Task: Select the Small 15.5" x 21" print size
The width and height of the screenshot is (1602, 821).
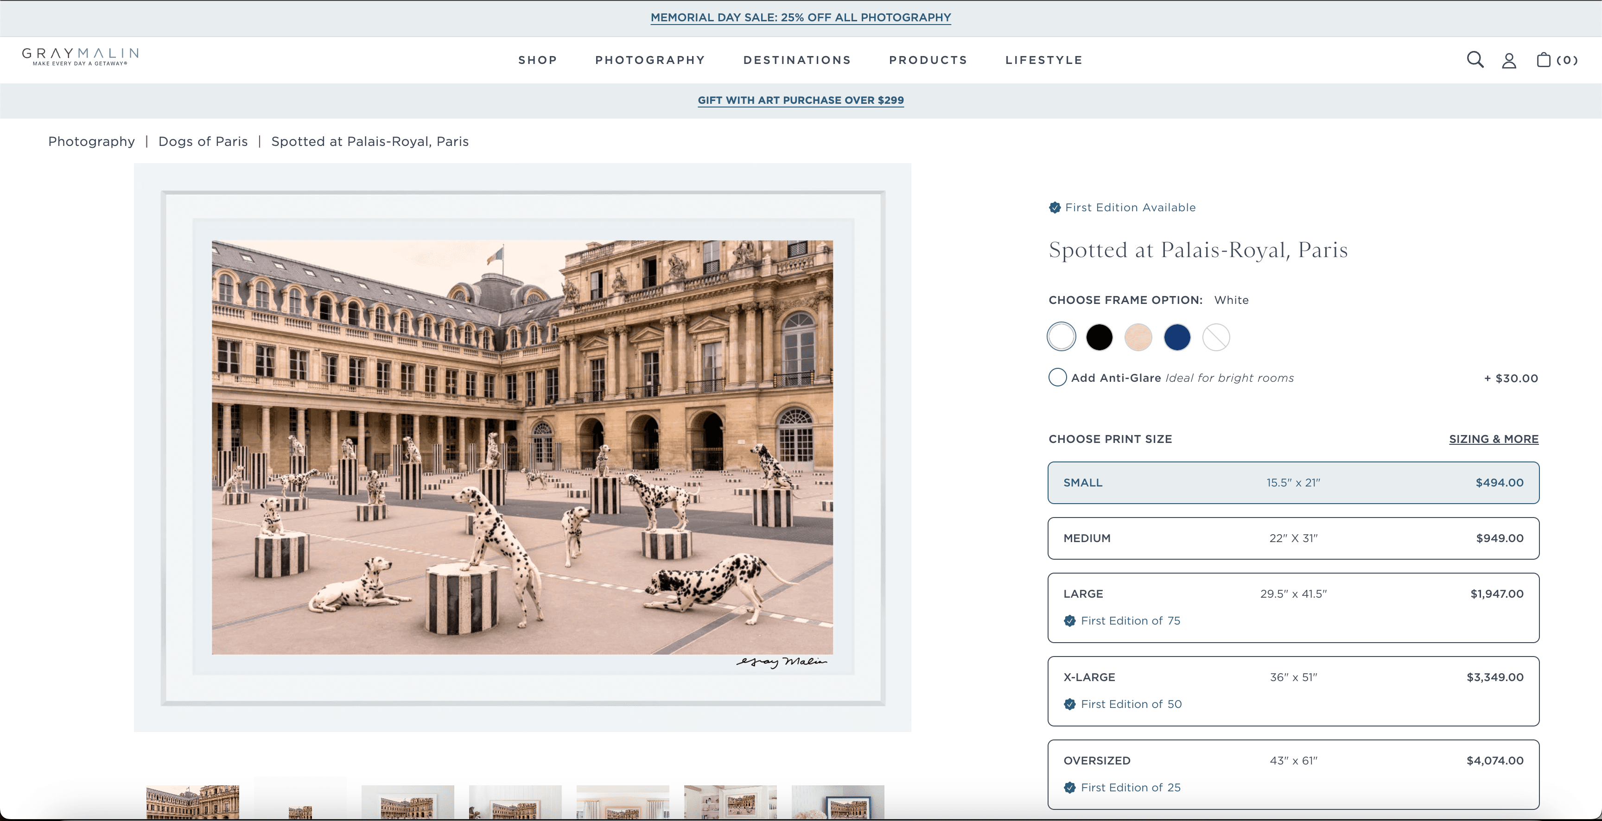Action: coord(1293,482)
